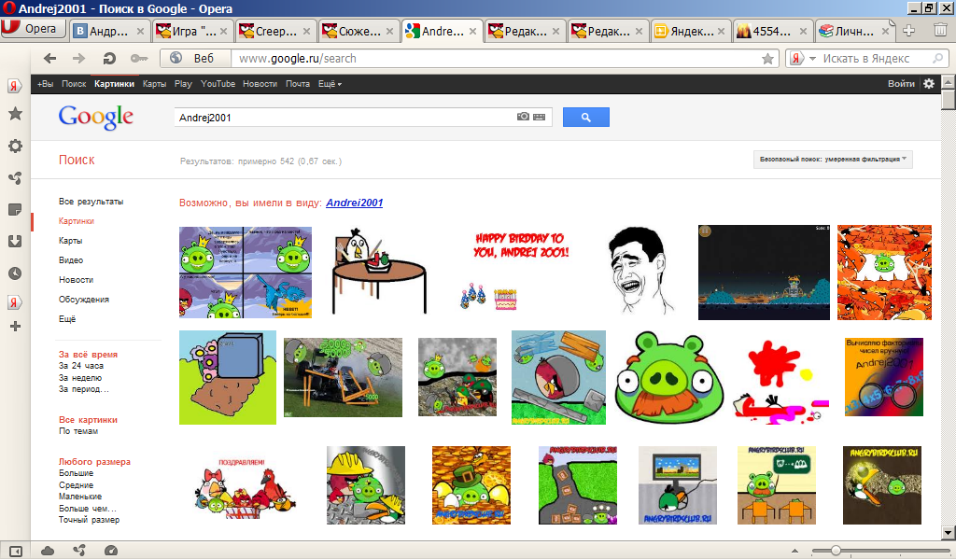
Task: Reload the current page
Action: click(x=109, y=59)
